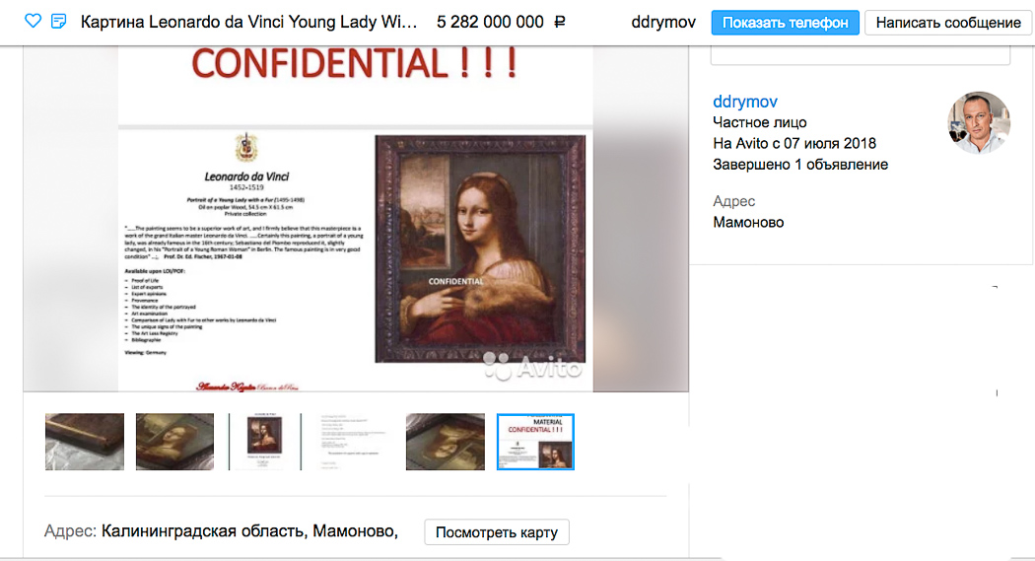Open the note icon next to heart
This screenshot has height=561, width=1035.
point(59,21)
